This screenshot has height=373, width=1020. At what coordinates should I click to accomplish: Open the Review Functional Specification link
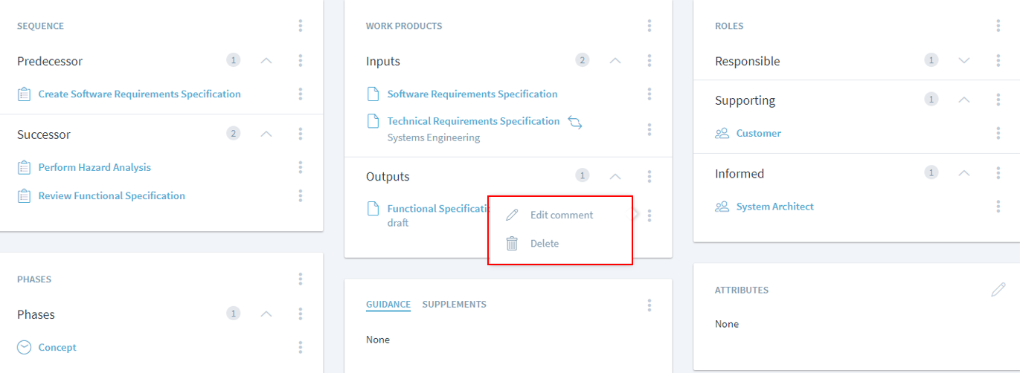[112, 196]
